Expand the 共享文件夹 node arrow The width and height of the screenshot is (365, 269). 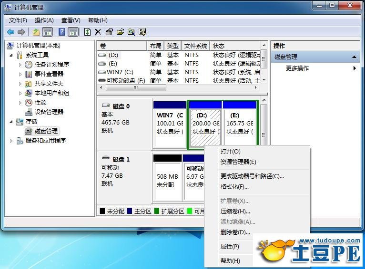coord(20,84)
